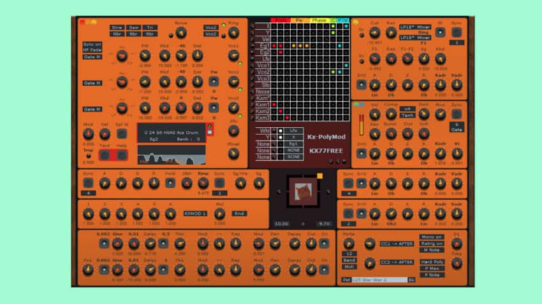Click the vertical output level meter
542x304 pixels.
coord(362,124)
